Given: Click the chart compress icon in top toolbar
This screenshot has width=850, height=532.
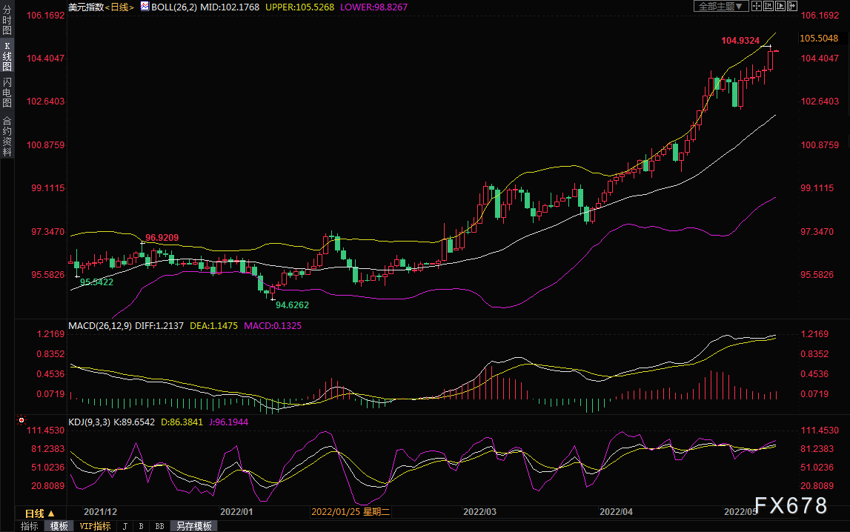Looking at the screenshot, I should 768,6.
